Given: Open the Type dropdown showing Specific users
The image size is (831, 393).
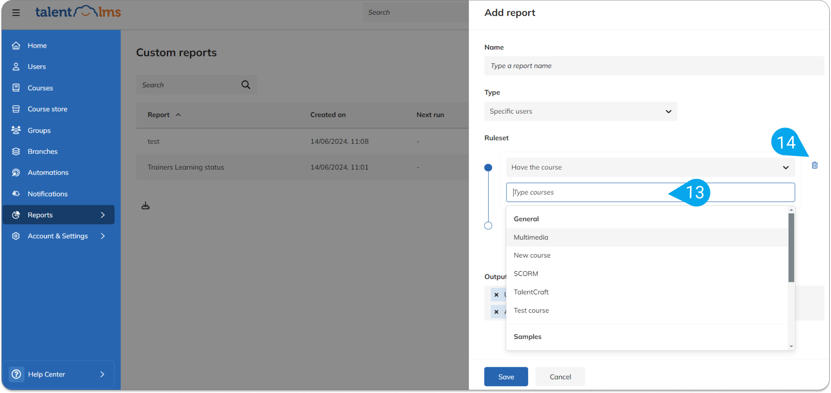Looking at the screenshot, I should click(x=581, y=111).
